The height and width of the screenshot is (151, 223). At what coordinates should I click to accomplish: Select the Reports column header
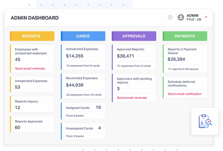coord(32,36)
